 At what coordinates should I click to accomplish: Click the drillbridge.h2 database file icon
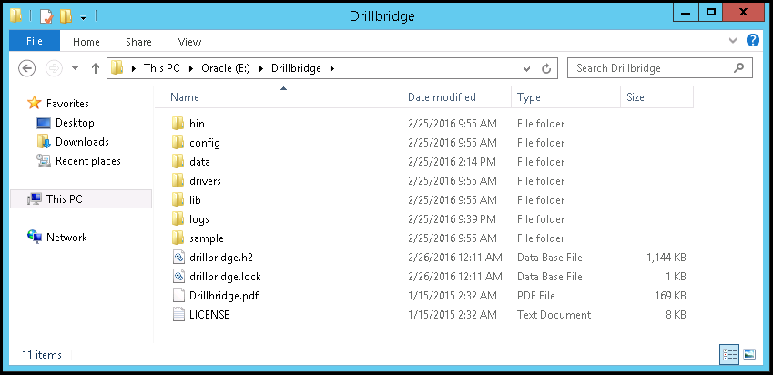[178, 258]
